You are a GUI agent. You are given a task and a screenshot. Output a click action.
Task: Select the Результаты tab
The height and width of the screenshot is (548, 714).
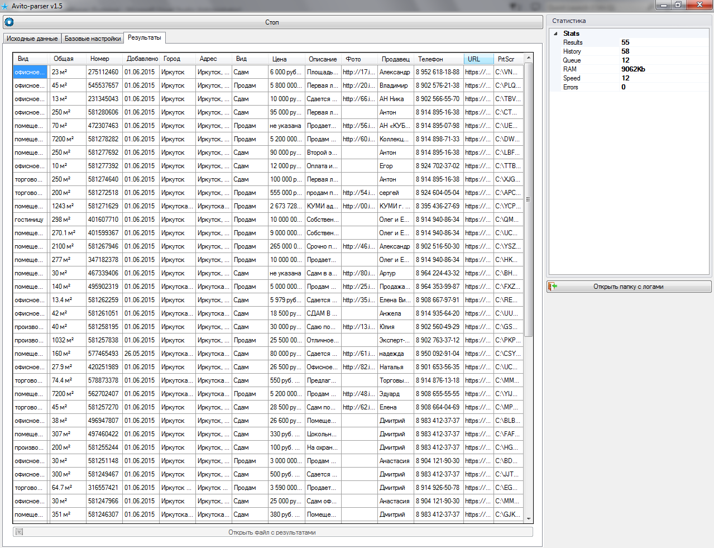click(x=144, y=37)
